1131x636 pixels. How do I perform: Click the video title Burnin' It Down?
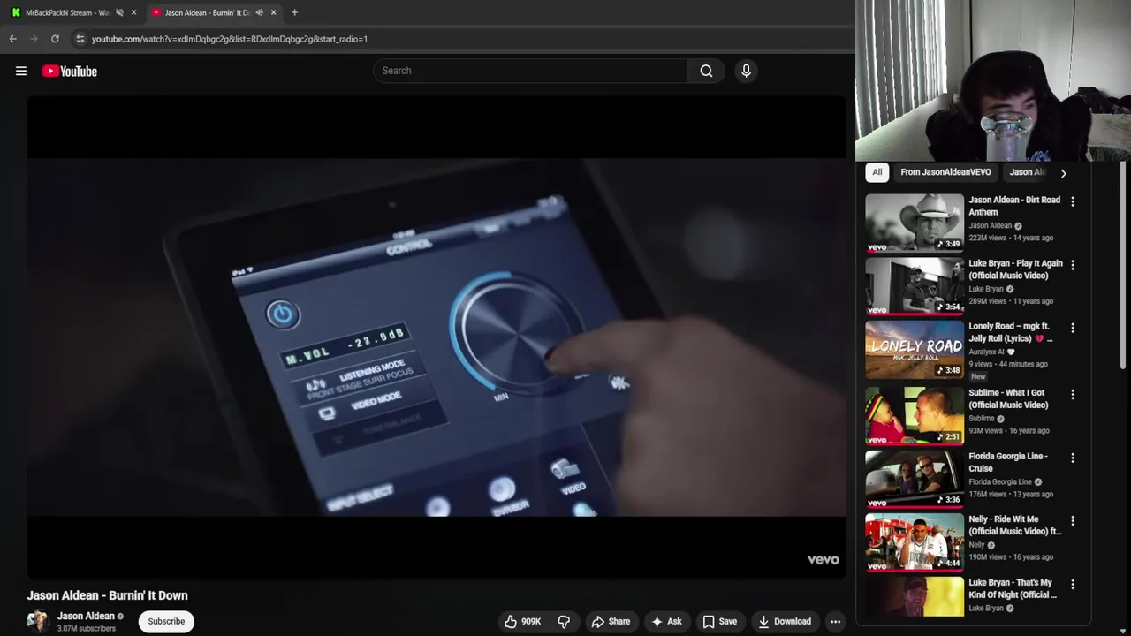(x=107, y=595)
